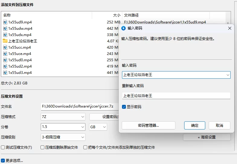Screen dimensions: 237x164
Task: Open 密码管理器...
Action: [149, 125]
